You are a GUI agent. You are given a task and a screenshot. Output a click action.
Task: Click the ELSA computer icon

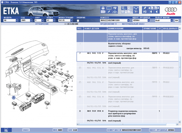124,8
